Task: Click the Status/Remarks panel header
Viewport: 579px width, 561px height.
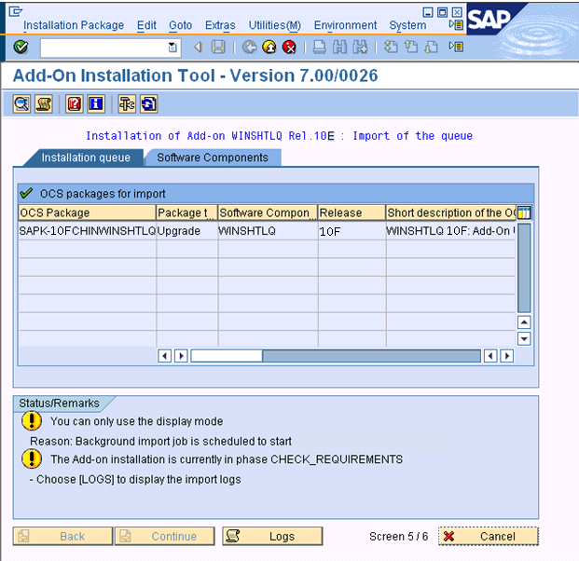Action: coord(59,404)
